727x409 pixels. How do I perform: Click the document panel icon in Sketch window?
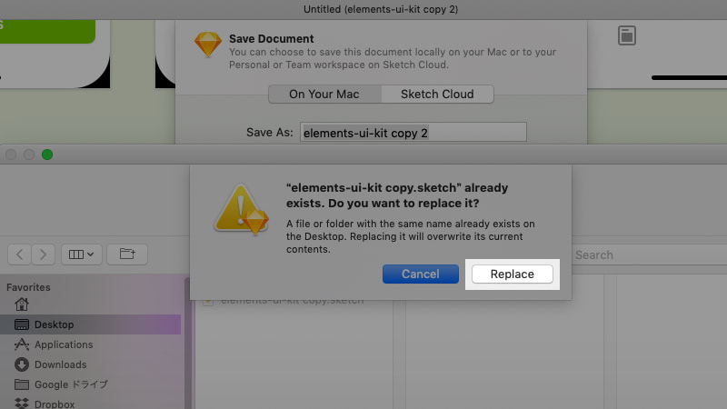coord(627,35)
